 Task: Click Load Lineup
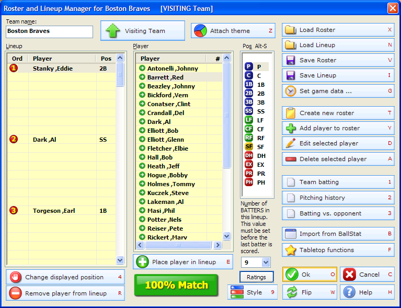tap(338, 45)
